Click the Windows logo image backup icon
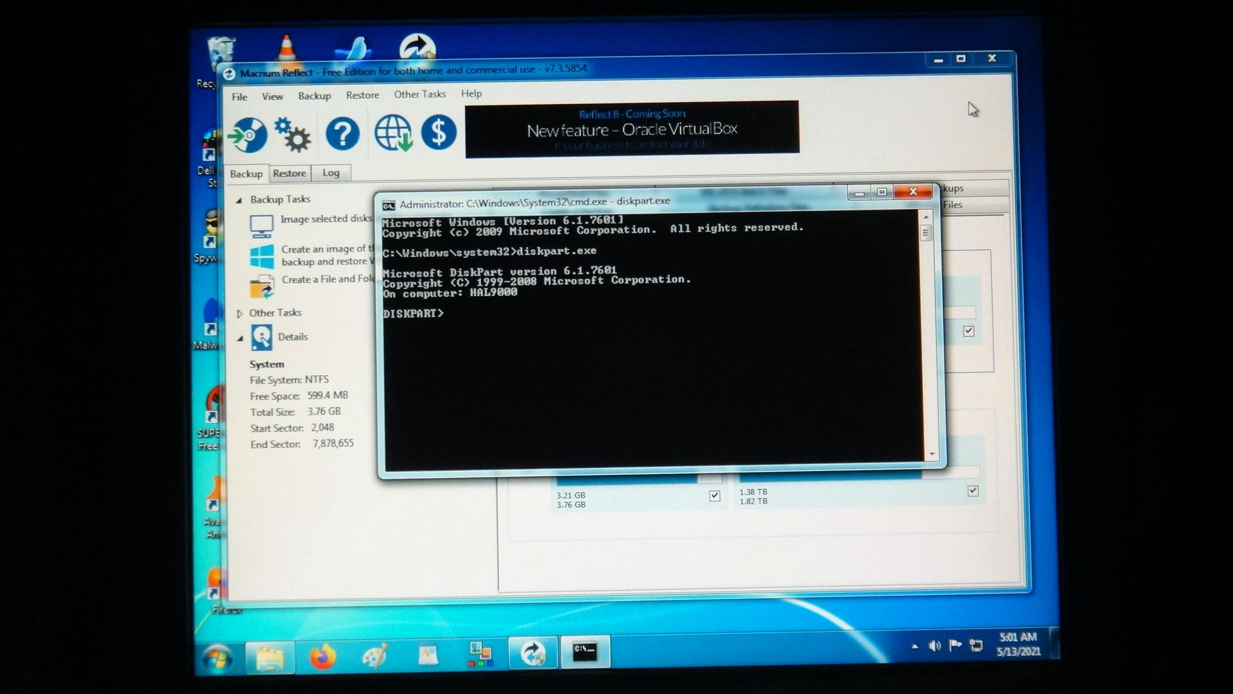 pyautogui.click(x=261, y=256)
